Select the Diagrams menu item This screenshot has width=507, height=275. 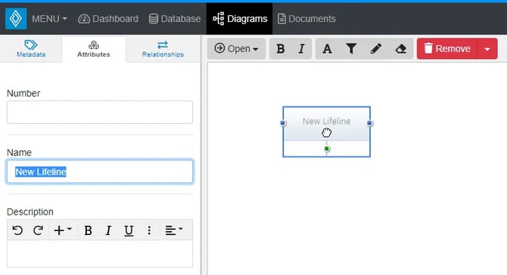click(x=240, y=19)
